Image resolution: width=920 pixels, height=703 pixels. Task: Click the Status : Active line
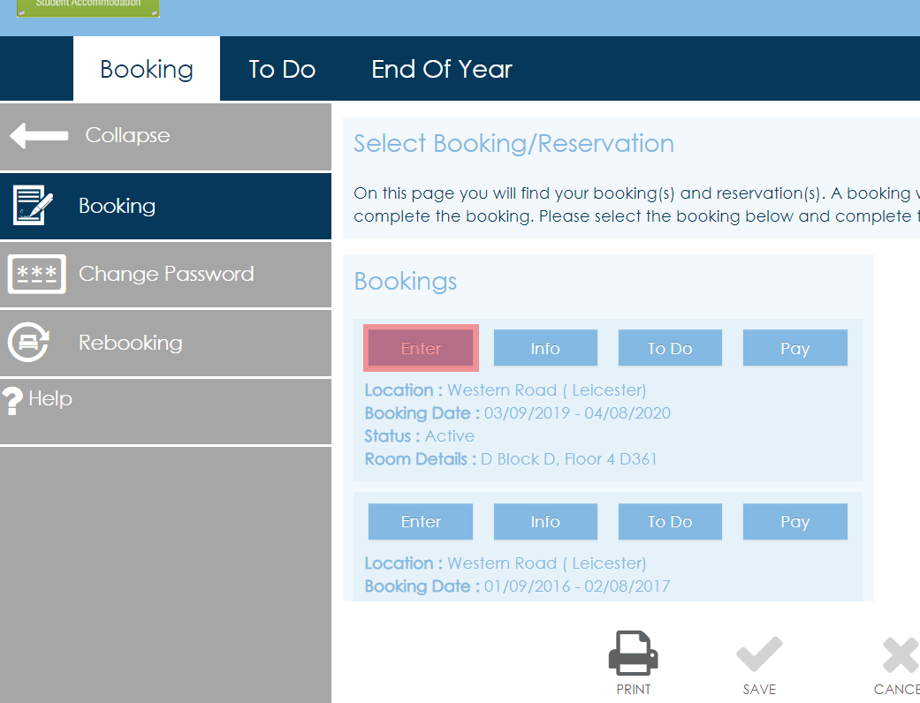click(x=419, y=435)
